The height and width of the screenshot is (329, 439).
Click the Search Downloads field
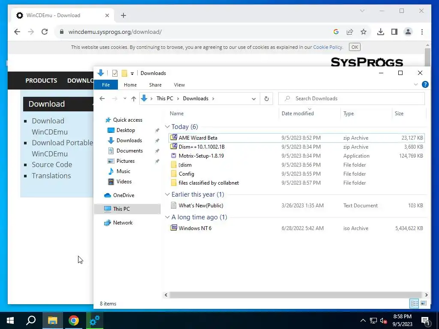click(352, 99)
